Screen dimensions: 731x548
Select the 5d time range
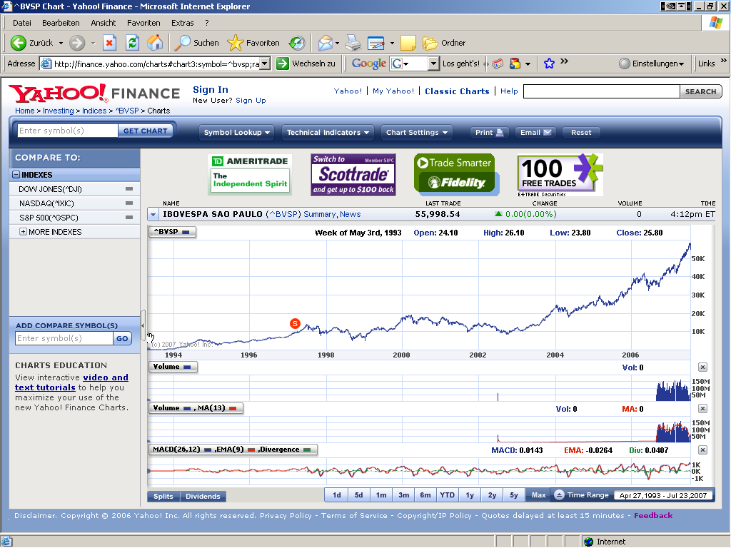point(358,495)
